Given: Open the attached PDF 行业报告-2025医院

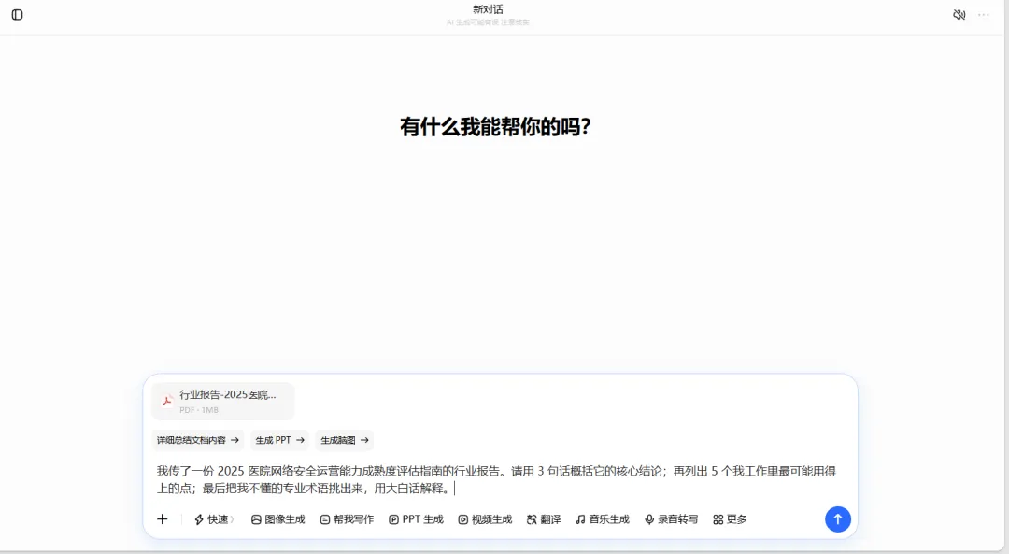Looking at the screenshot, I should (x=222, y=401).
